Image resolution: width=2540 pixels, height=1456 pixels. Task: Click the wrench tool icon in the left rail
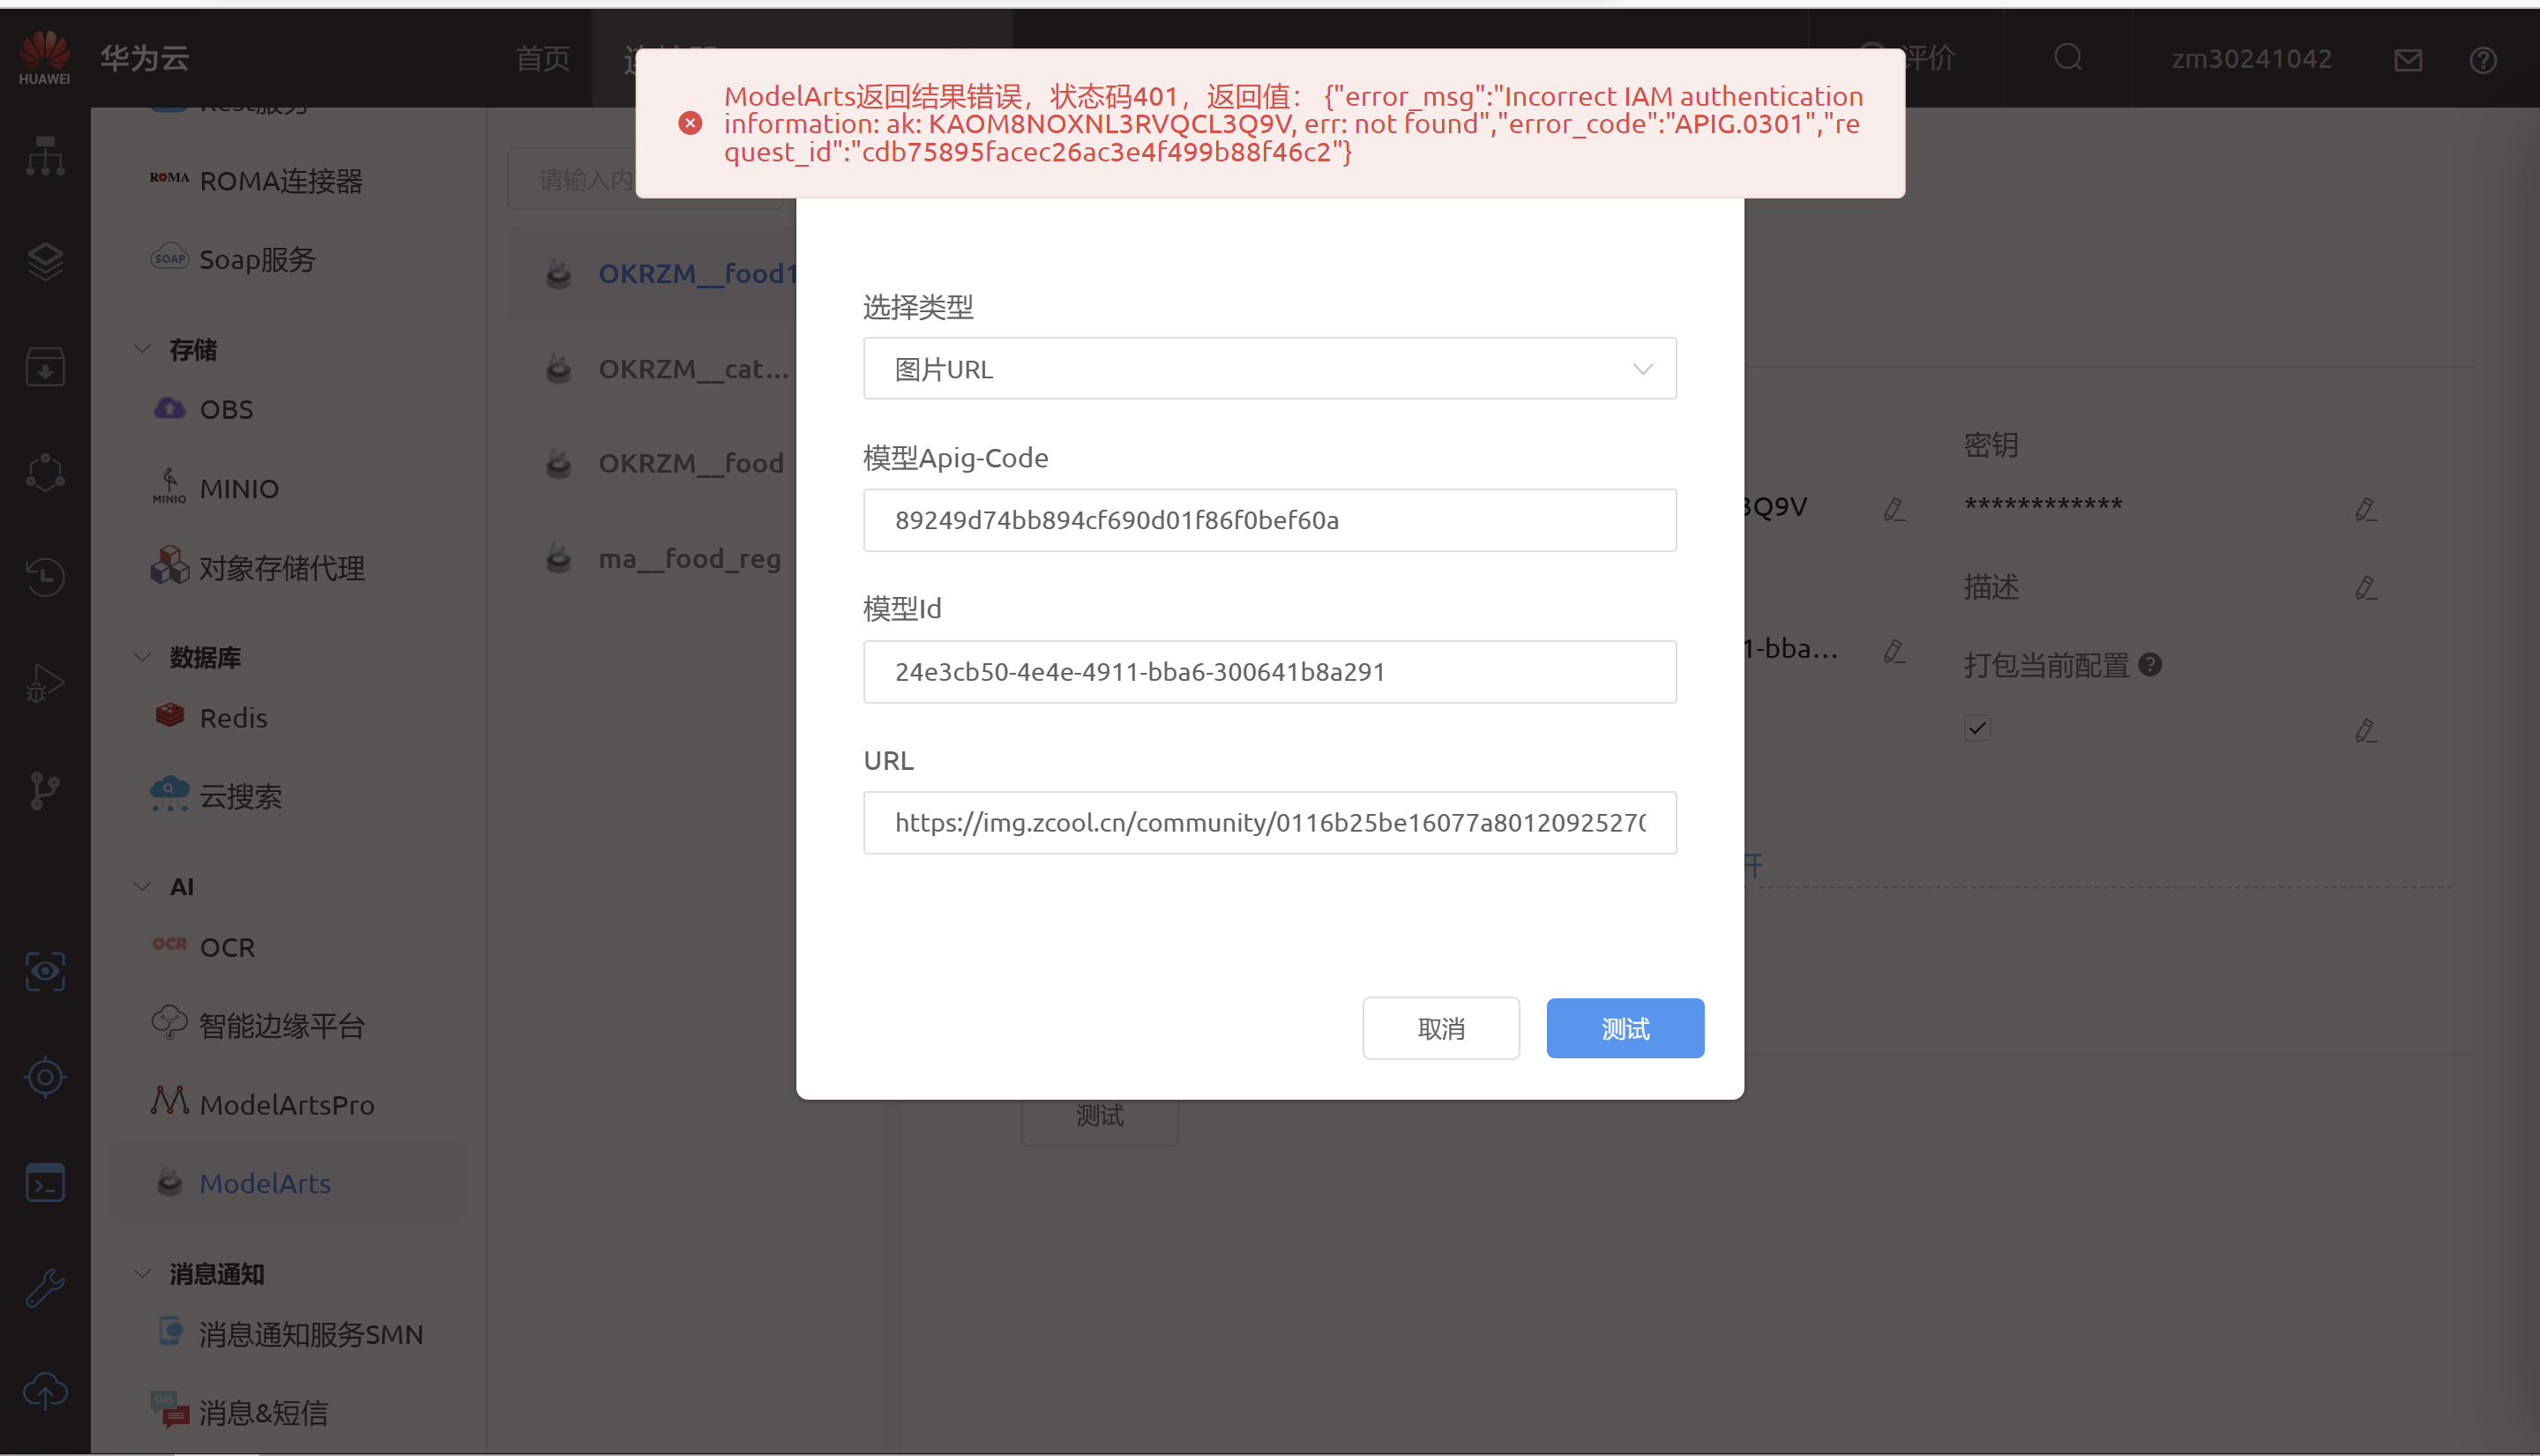pyautogui.click(x=45, y=1288)
